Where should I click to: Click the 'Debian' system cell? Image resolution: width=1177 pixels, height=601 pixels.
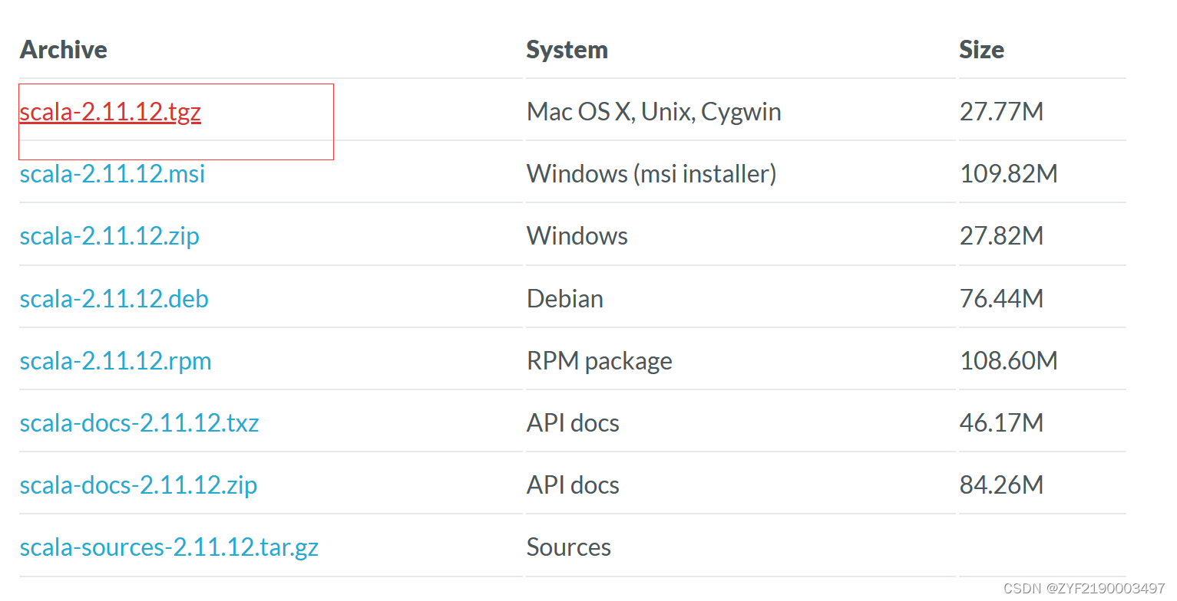(565, 298)
